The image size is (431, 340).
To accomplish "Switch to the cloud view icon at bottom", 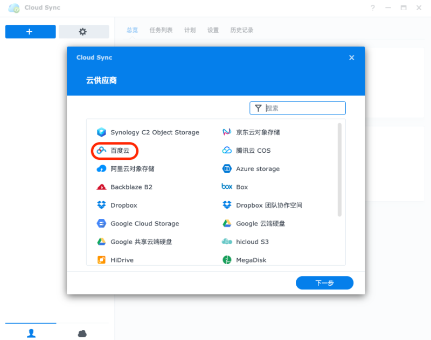I will coord(82,333).
